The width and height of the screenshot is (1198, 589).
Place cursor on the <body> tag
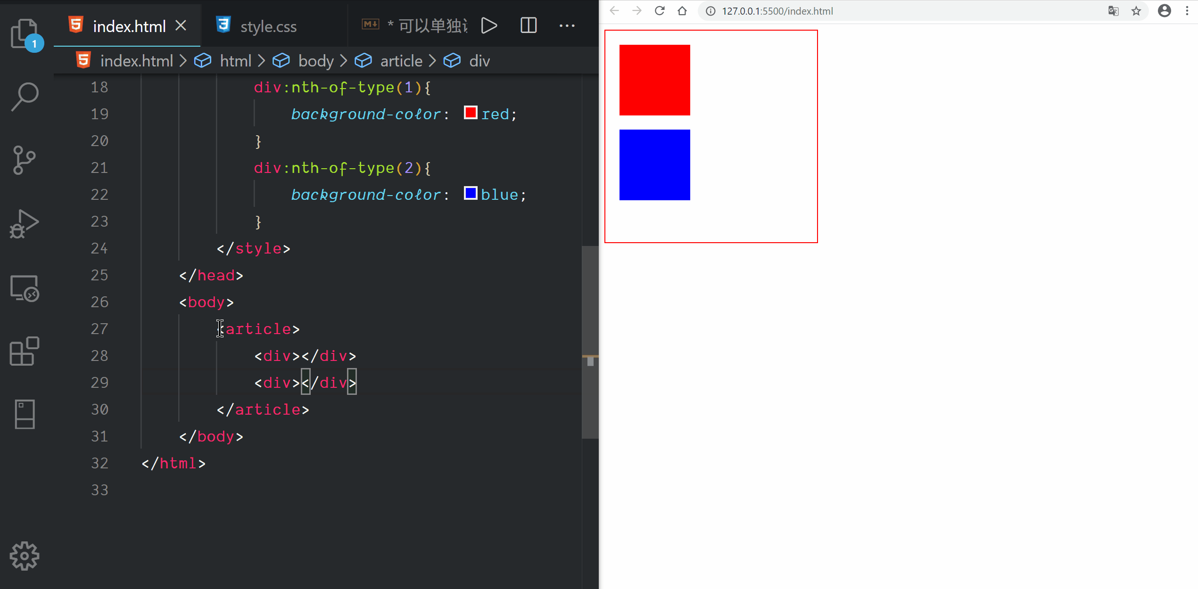tap(207, 302)
